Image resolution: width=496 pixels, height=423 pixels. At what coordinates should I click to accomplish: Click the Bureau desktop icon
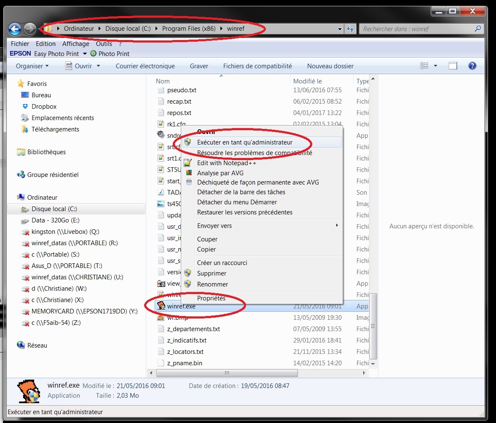pos(25,95)
